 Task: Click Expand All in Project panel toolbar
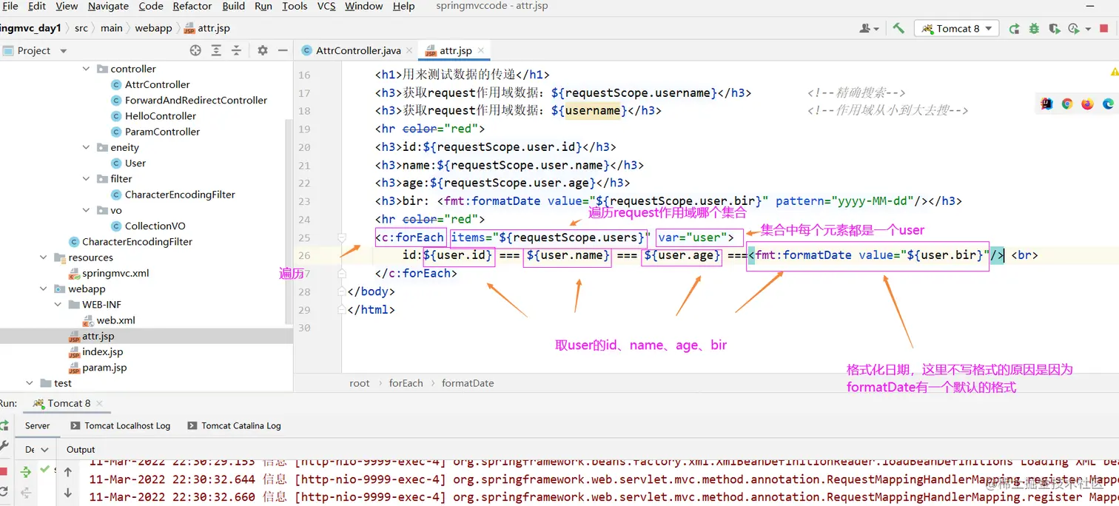click(x=216, y=50)
